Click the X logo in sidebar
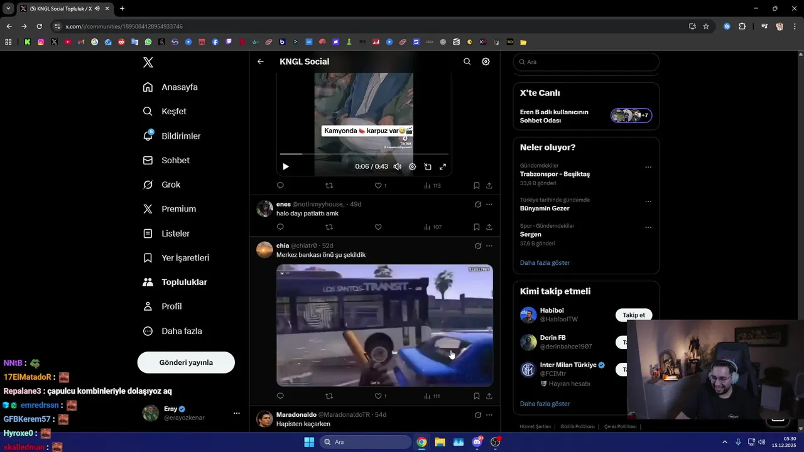This screenshot has width=804, height=452. tap(148, 62)
